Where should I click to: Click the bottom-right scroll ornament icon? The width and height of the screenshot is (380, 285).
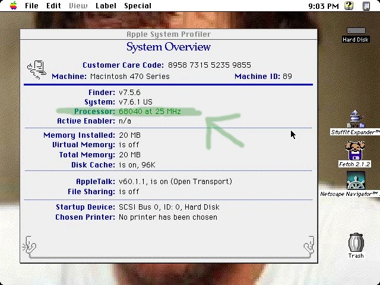pyautogui.click(x=308, y=245)
